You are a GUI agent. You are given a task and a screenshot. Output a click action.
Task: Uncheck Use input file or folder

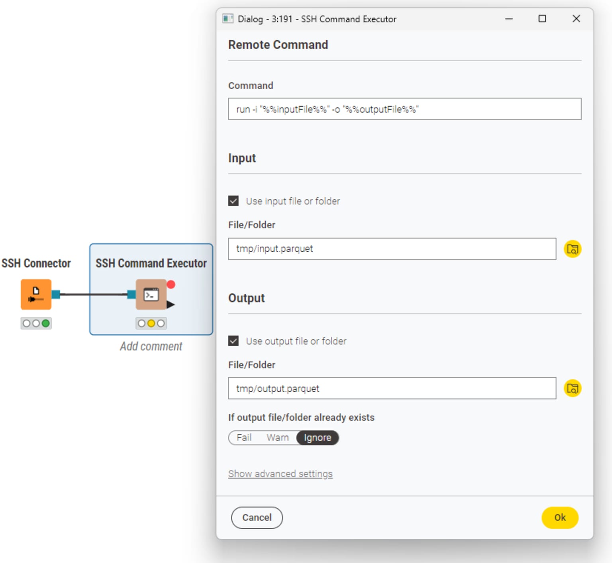pyautogui.click(x=233, y=201)
